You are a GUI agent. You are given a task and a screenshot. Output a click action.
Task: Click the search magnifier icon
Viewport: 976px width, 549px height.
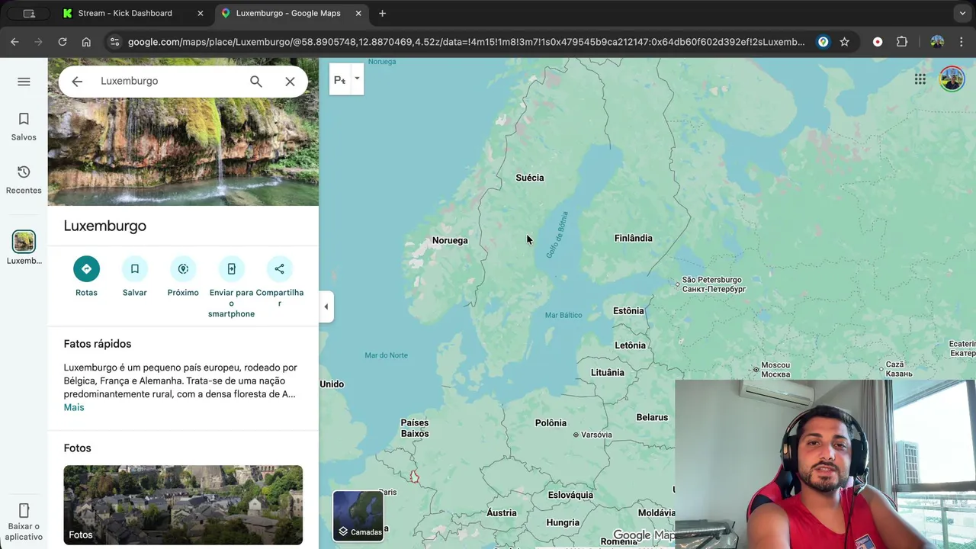pyautogui.click(x=256, y=82)
